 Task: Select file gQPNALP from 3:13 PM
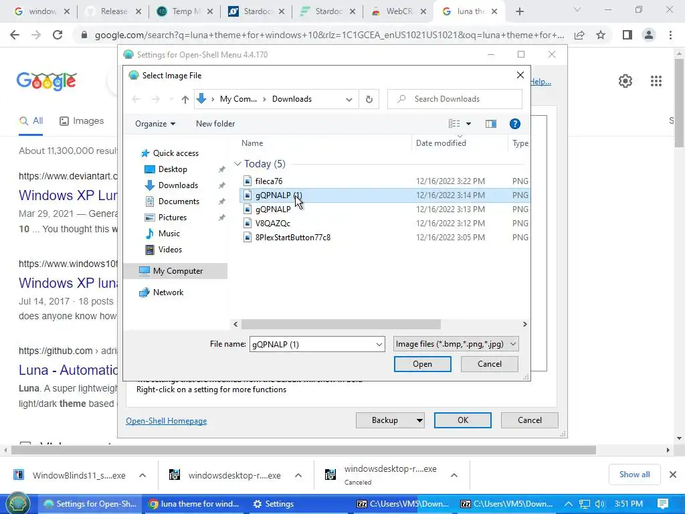[273, 209]
